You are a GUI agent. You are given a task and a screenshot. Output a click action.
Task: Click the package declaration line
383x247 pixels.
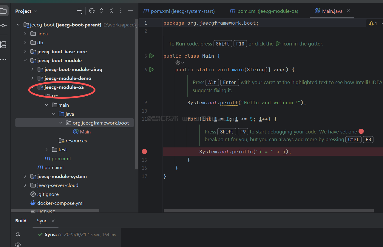pos(211,23)
